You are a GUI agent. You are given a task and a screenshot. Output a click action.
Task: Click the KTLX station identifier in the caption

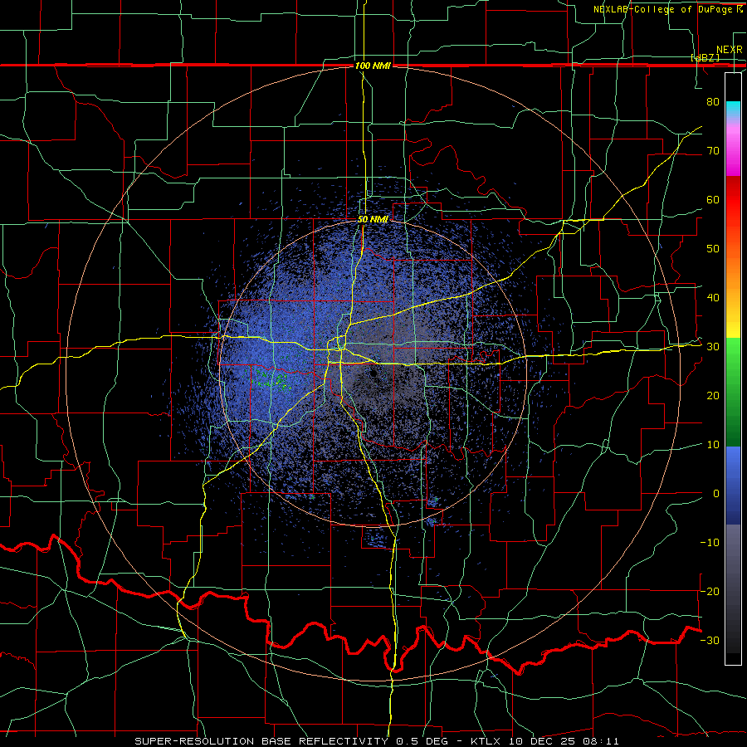487,741
